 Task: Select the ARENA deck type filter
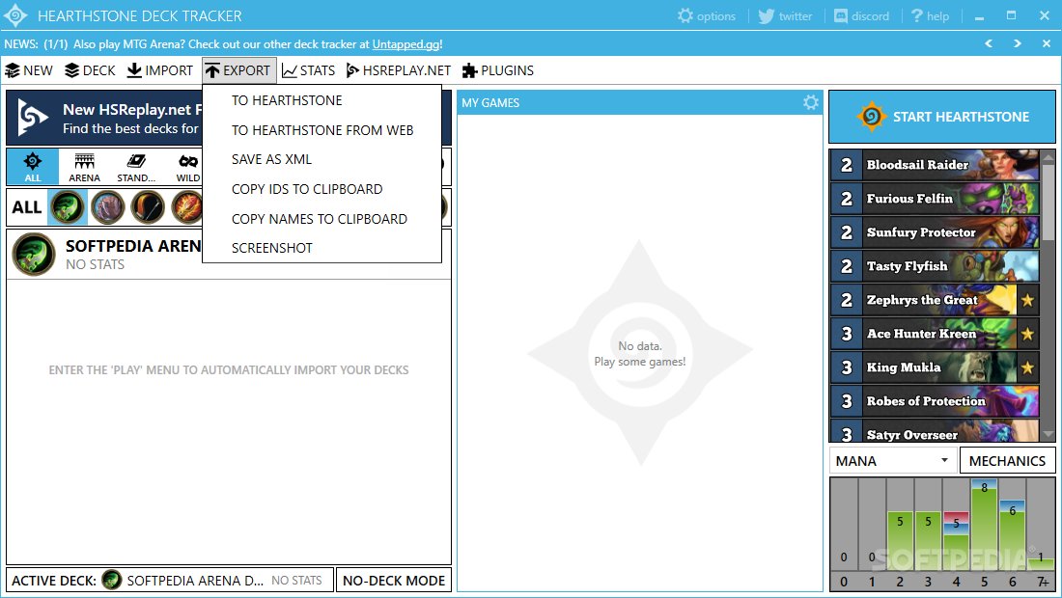(x=84, y=167)
